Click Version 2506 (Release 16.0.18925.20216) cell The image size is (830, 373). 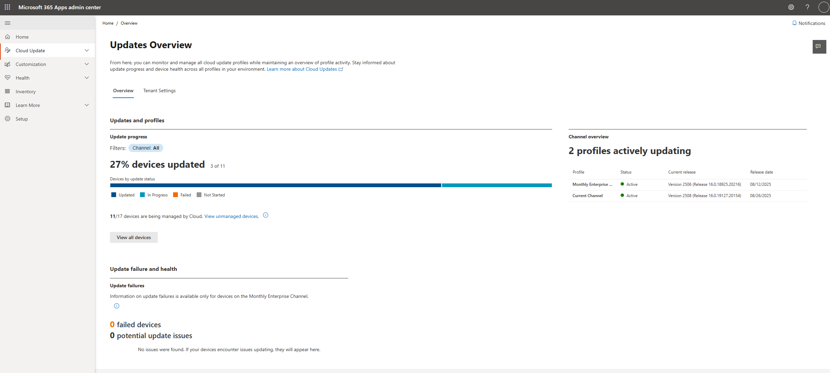pyautogui.click(x=704, y=184)
